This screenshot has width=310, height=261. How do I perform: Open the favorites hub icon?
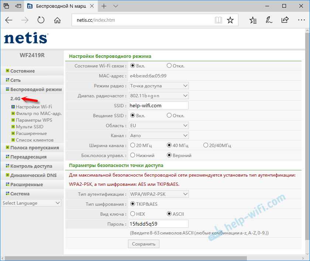tap(253, 20)
